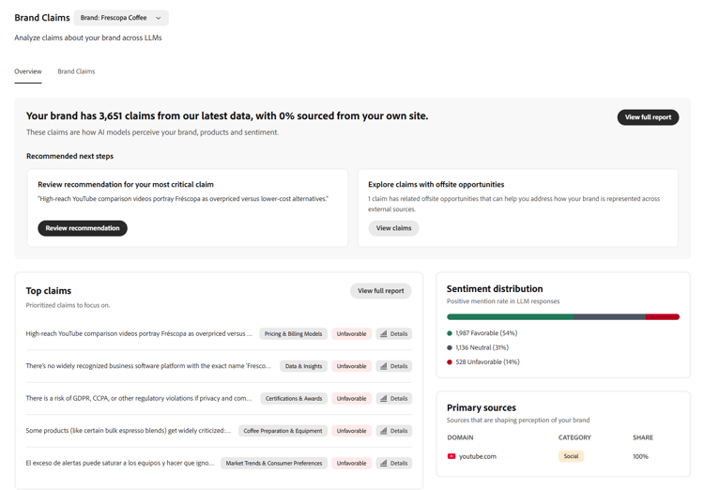Click the High-reach YouTube comparison videos claim text
Screen dimensions: 704x490
(x=139, y=333)
